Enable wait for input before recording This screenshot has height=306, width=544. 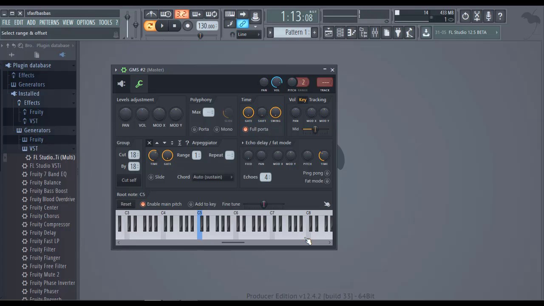tap(166, 14)
